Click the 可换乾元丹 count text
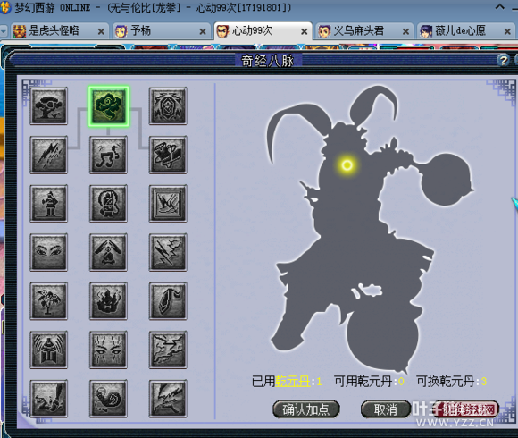This screenshot has width=518, height=438. click(451, 382)
